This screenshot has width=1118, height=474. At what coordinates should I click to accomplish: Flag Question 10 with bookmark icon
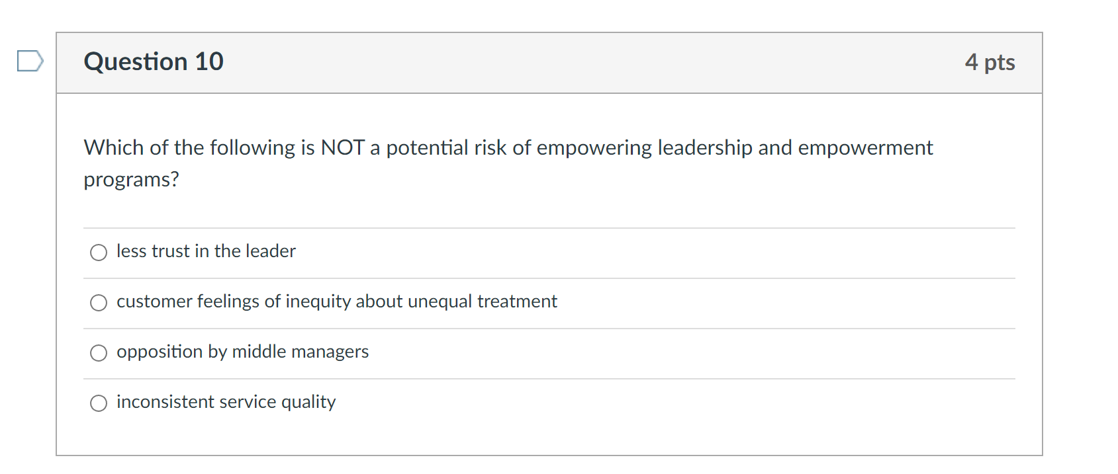point(30,61)
